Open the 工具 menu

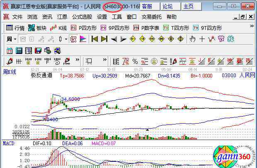point(117,17)
